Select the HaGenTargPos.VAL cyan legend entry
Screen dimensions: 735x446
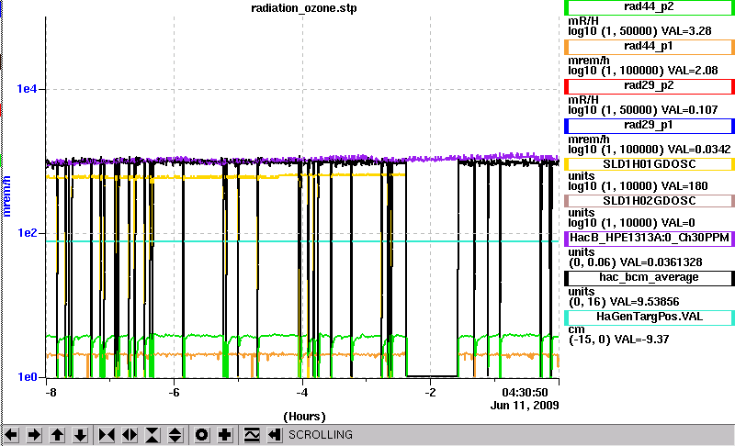coord(650,317)
